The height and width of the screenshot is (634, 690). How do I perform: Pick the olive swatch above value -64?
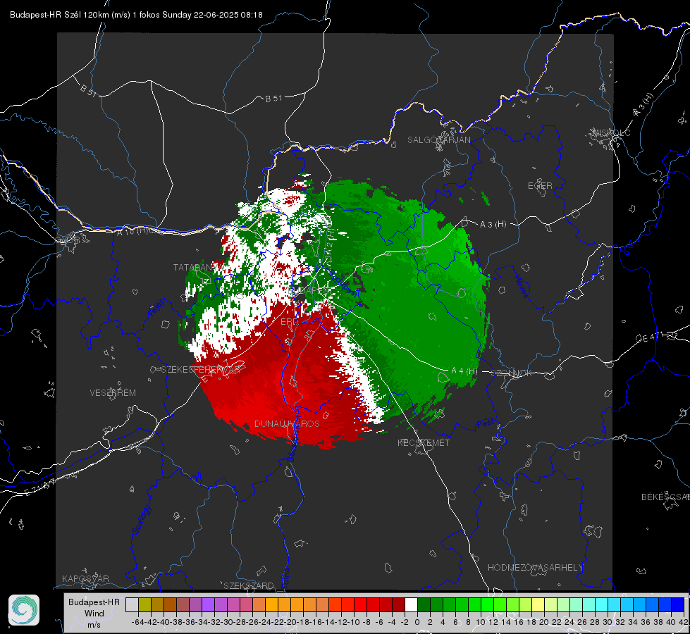point(144,604)
